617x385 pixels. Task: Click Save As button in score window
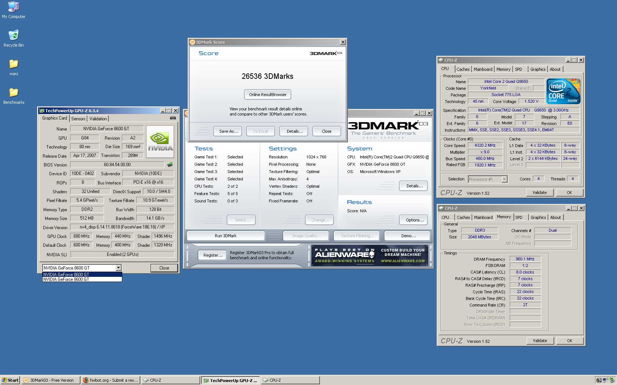228,131
